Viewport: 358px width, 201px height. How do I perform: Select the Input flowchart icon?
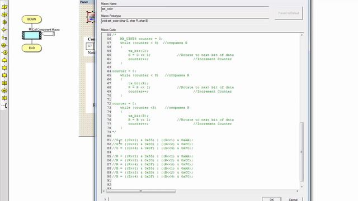tap(4, 7)
